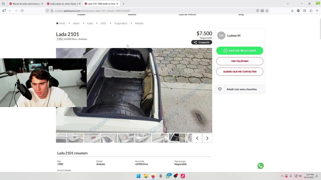Click the 1980 year badge
Viewport: 321px width, 180px height.
(60, 39)
